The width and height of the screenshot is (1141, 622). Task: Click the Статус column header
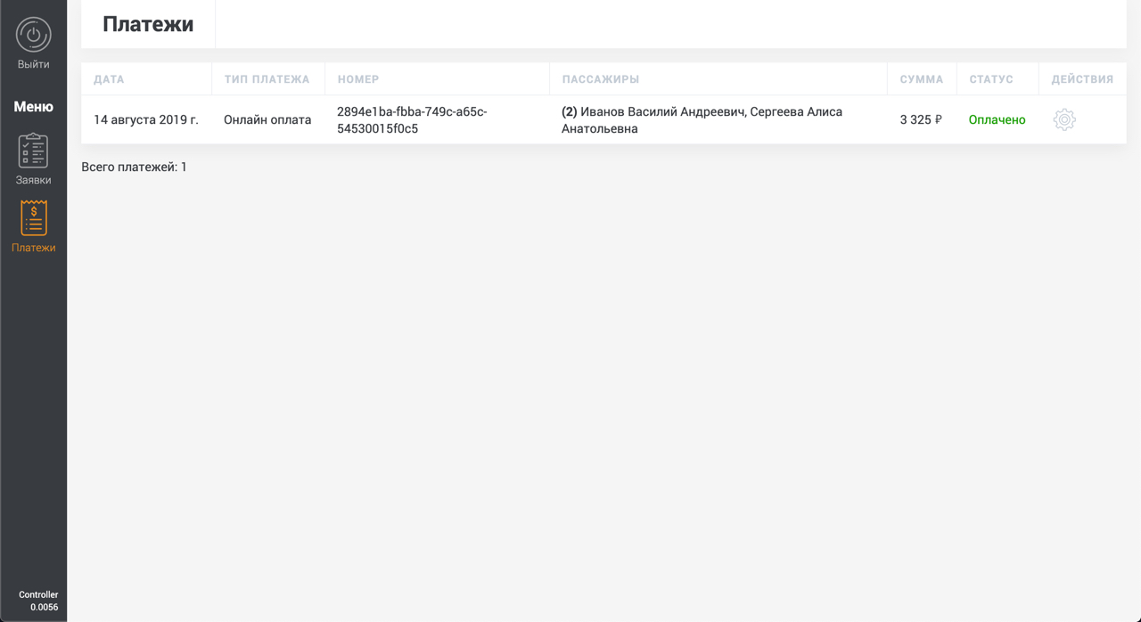coord(991,79)
